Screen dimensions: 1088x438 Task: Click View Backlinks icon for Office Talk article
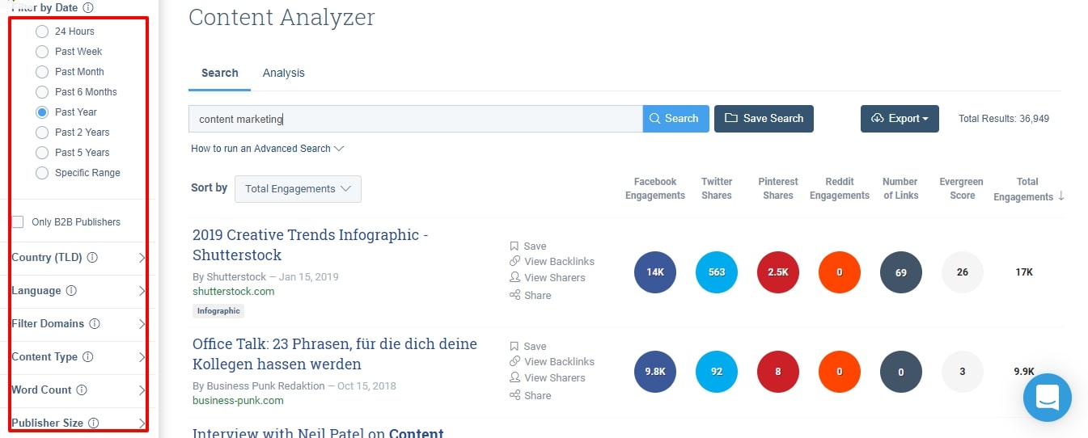point(514,361)
